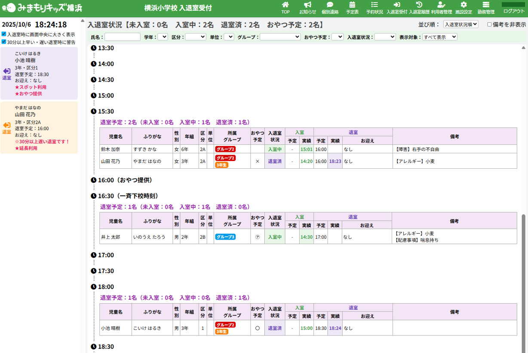Go to 入退室受付 in the navigation
The image size is (528, 353).
point(397,8)
